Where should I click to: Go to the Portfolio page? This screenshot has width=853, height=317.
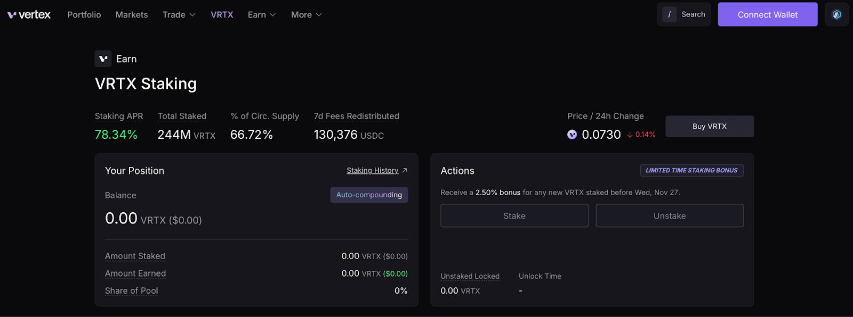tap(84, 15)
